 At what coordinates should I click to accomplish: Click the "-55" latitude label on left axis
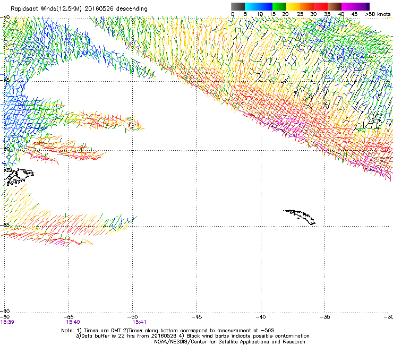click(x=5, y=225)
